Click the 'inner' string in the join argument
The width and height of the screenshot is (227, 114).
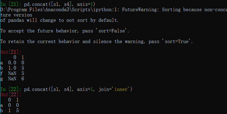pyautogui.click(x=121, y=89)
